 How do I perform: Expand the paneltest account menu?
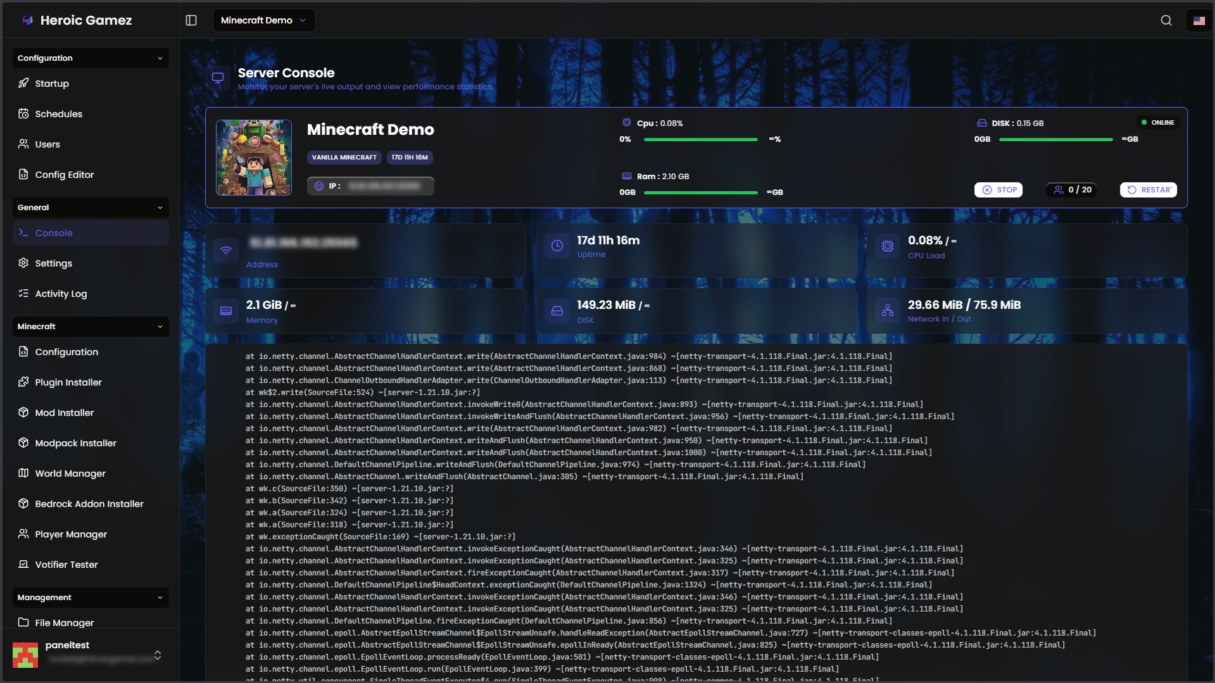[158, 655]
